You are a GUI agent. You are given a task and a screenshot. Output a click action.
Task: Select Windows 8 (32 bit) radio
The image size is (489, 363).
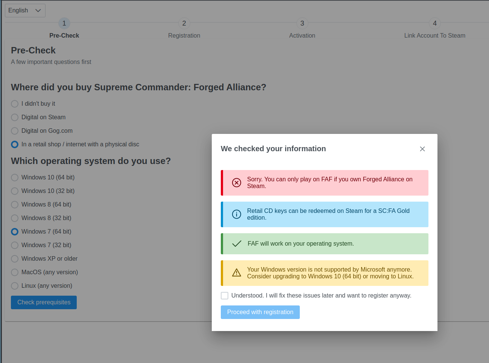(15, 218)
